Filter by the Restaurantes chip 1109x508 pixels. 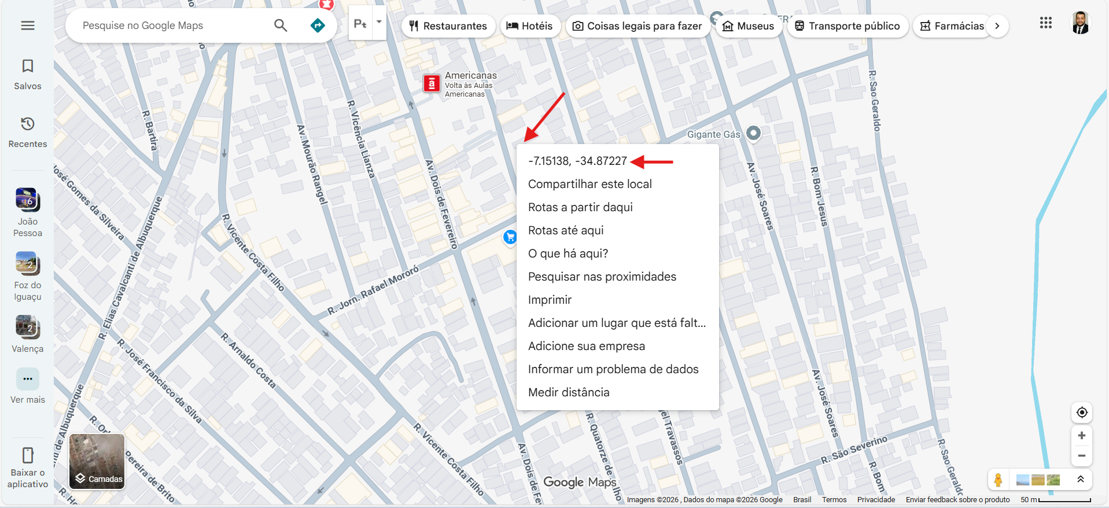click(x=448, y=26)
